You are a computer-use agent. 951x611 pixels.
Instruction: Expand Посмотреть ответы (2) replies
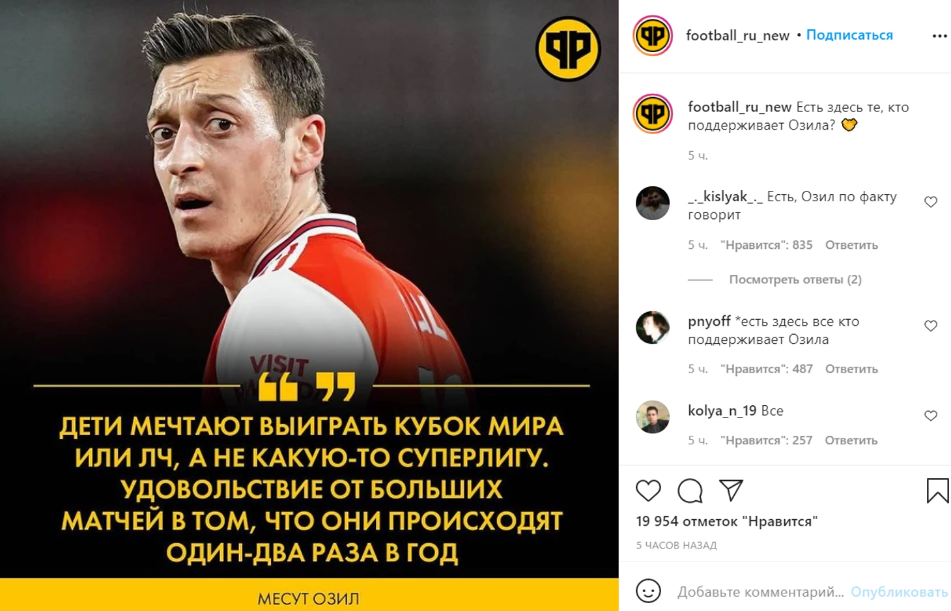[x=795, y=279]
